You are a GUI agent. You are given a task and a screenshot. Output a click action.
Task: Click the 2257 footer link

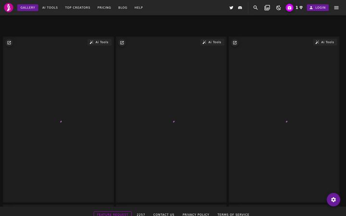(x=141, y=215)
